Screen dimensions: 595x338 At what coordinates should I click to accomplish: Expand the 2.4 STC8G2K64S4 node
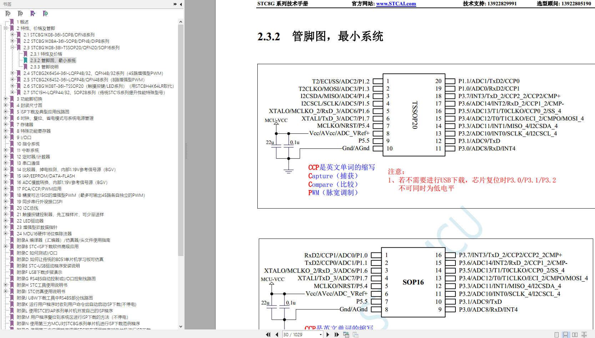[x=12, y=73]
